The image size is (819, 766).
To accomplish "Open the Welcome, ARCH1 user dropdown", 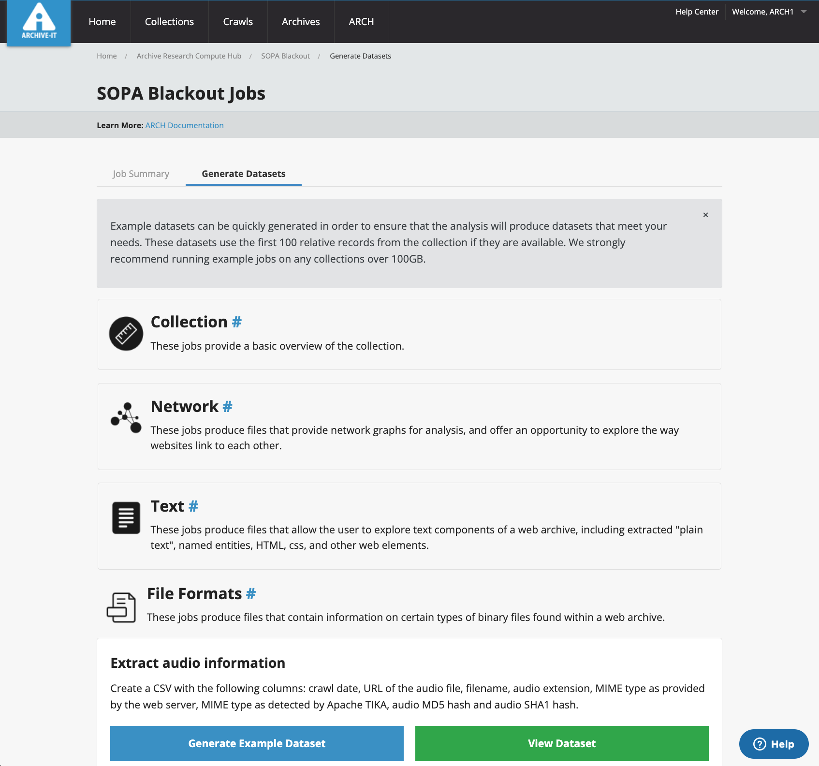I will pos(769,12).
